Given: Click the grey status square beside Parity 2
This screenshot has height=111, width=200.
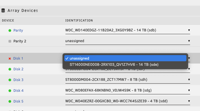Looking at the screenshot, I should [10, 41].
